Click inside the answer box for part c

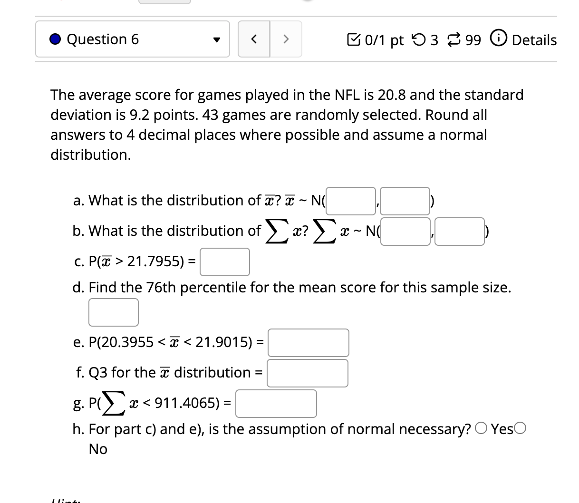[224, 261]
